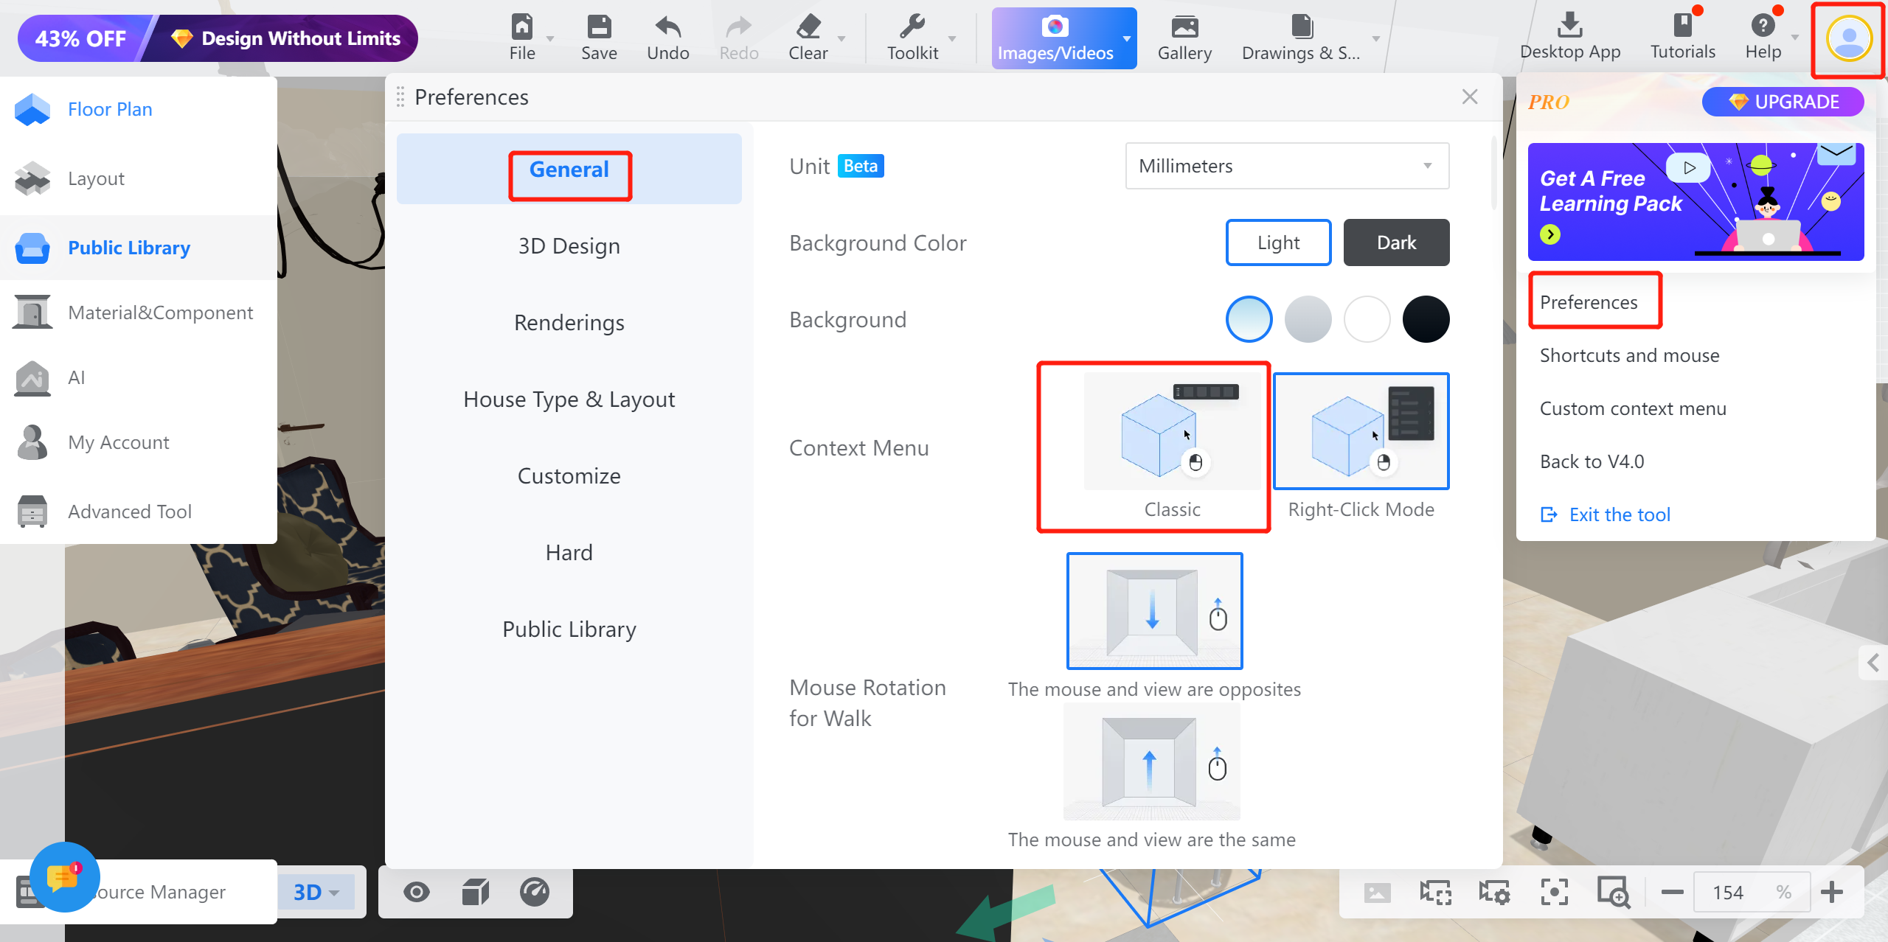
Task: Click the Toolkit wrench icon
Action: pos(912,27)
